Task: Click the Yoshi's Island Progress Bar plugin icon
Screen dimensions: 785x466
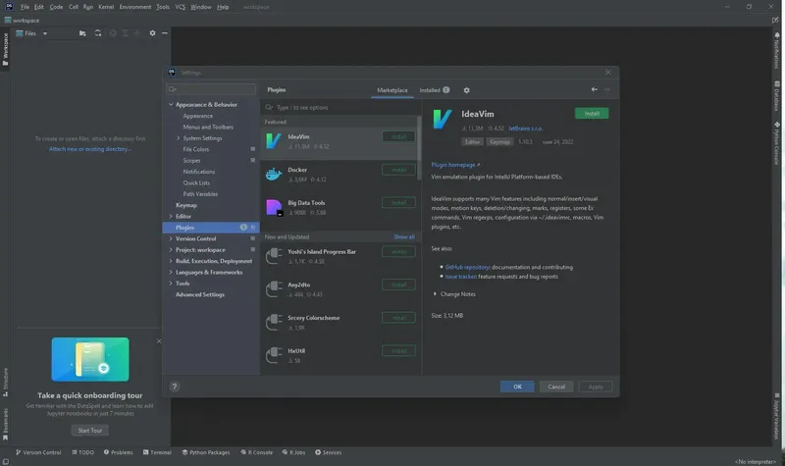Action: point(274,256)
